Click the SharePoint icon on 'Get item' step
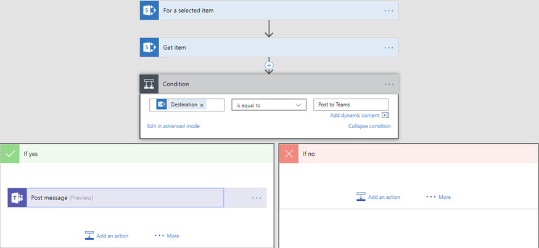This screenshot has height=248, width=539. [x=149, y=47]
